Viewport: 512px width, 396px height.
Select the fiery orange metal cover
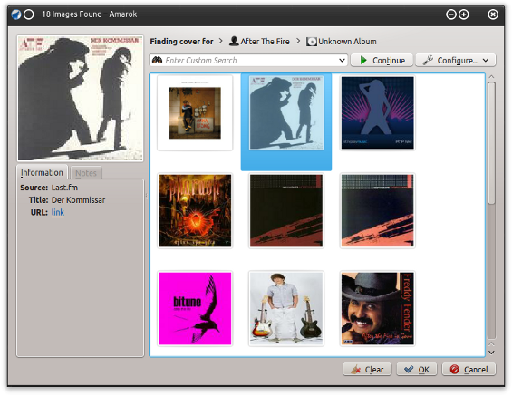click(x=195, y=210)
